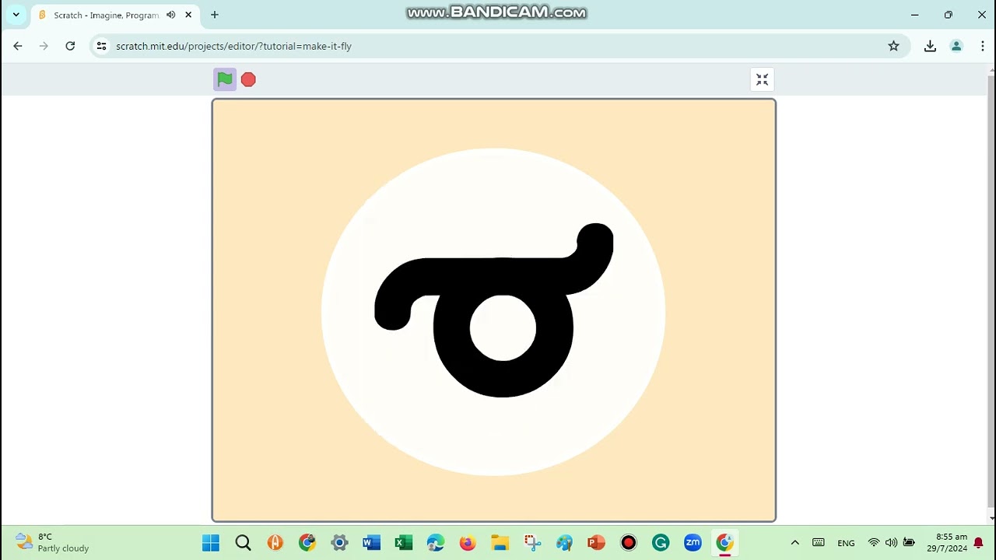Open Settings gear from taskbar
The image size is (996, 560).
click(339, 543)
